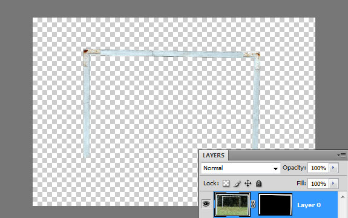Click the layer mask link chain icon
Image resolution: width=348 pixels, height=218 pixels.
point(253,204)
